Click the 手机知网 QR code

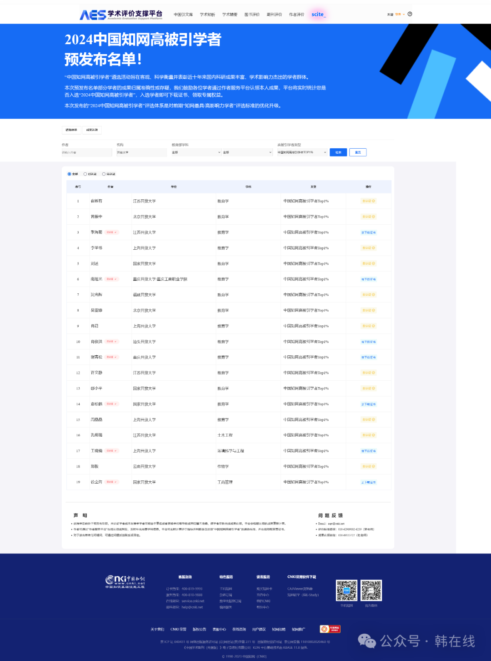tap(346, 590)
